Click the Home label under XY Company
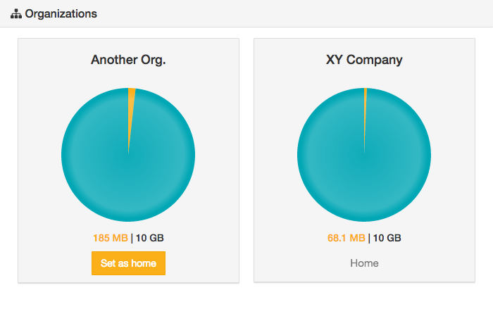The width and height of the screenshot is (493, 309). tap(364, 263)
